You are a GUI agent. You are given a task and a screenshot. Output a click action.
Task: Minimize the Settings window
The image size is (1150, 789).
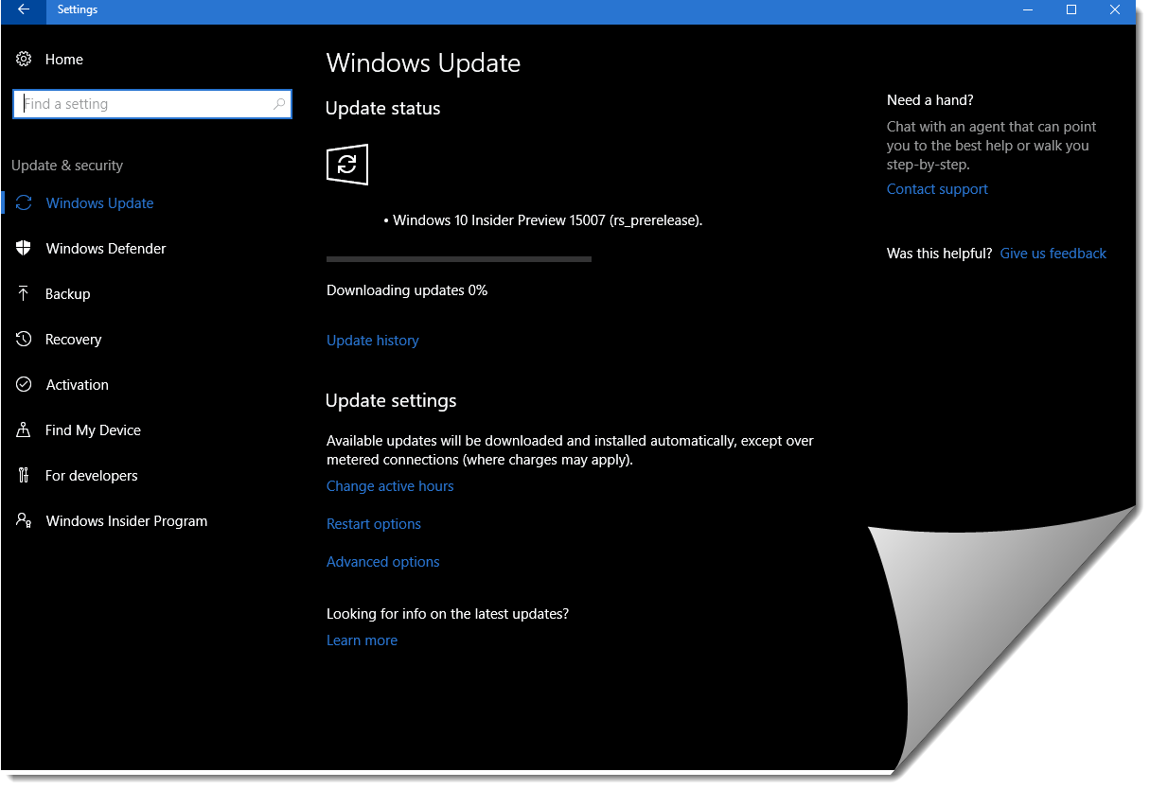click(1028, 10)
